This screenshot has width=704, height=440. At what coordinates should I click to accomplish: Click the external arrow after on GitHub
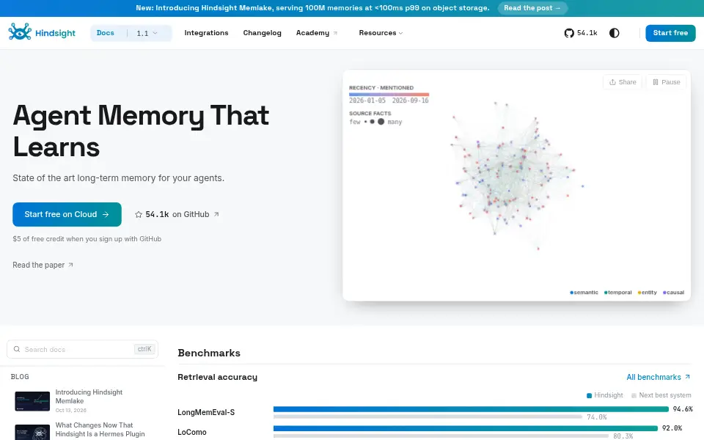pyautogui.click(x=216, y=214)
